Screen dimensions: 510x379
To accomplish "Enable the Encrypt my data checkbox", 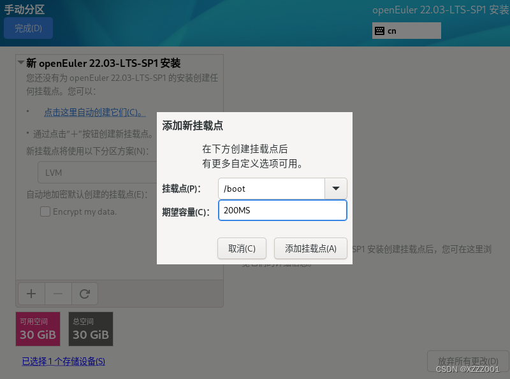I will 45,211.
